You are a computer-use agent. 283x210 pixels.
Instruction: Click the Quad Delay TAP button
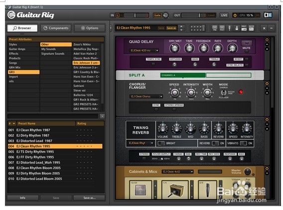(247, 43)
